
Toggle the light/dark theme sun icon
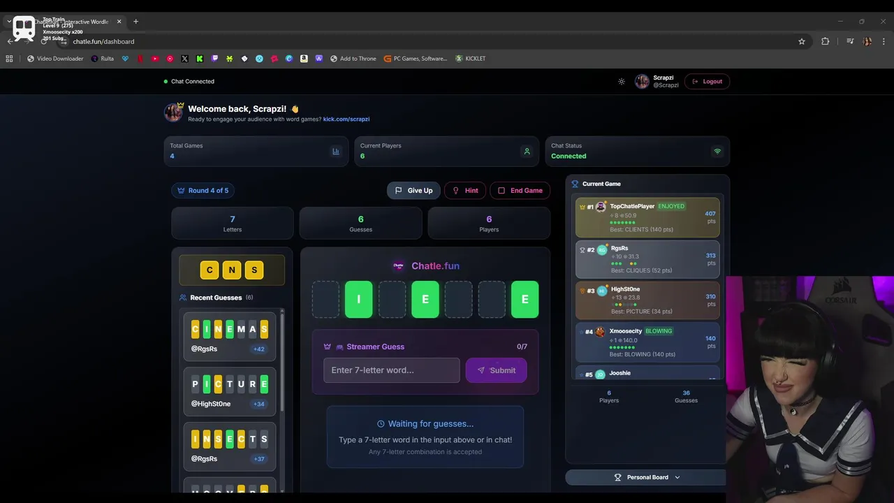pos(622,82)
